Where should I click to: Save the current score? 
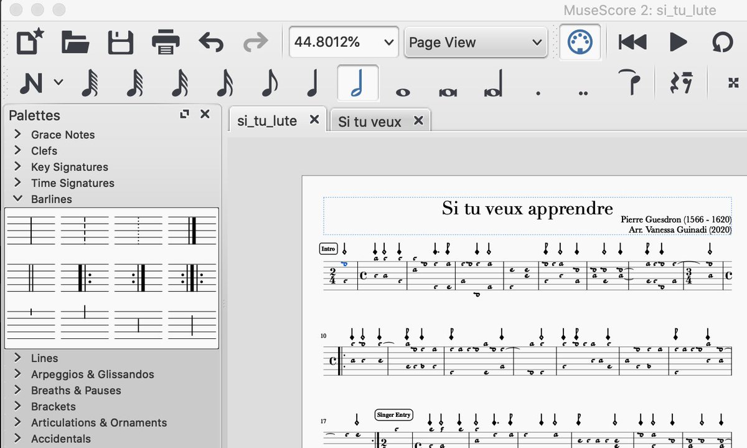(x=121, y=42)
